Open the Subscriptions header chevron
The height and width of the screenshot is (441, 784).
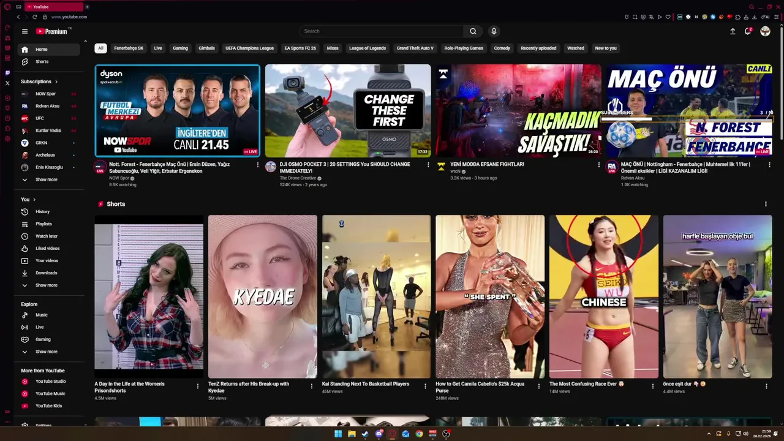(x=56, y=81)
